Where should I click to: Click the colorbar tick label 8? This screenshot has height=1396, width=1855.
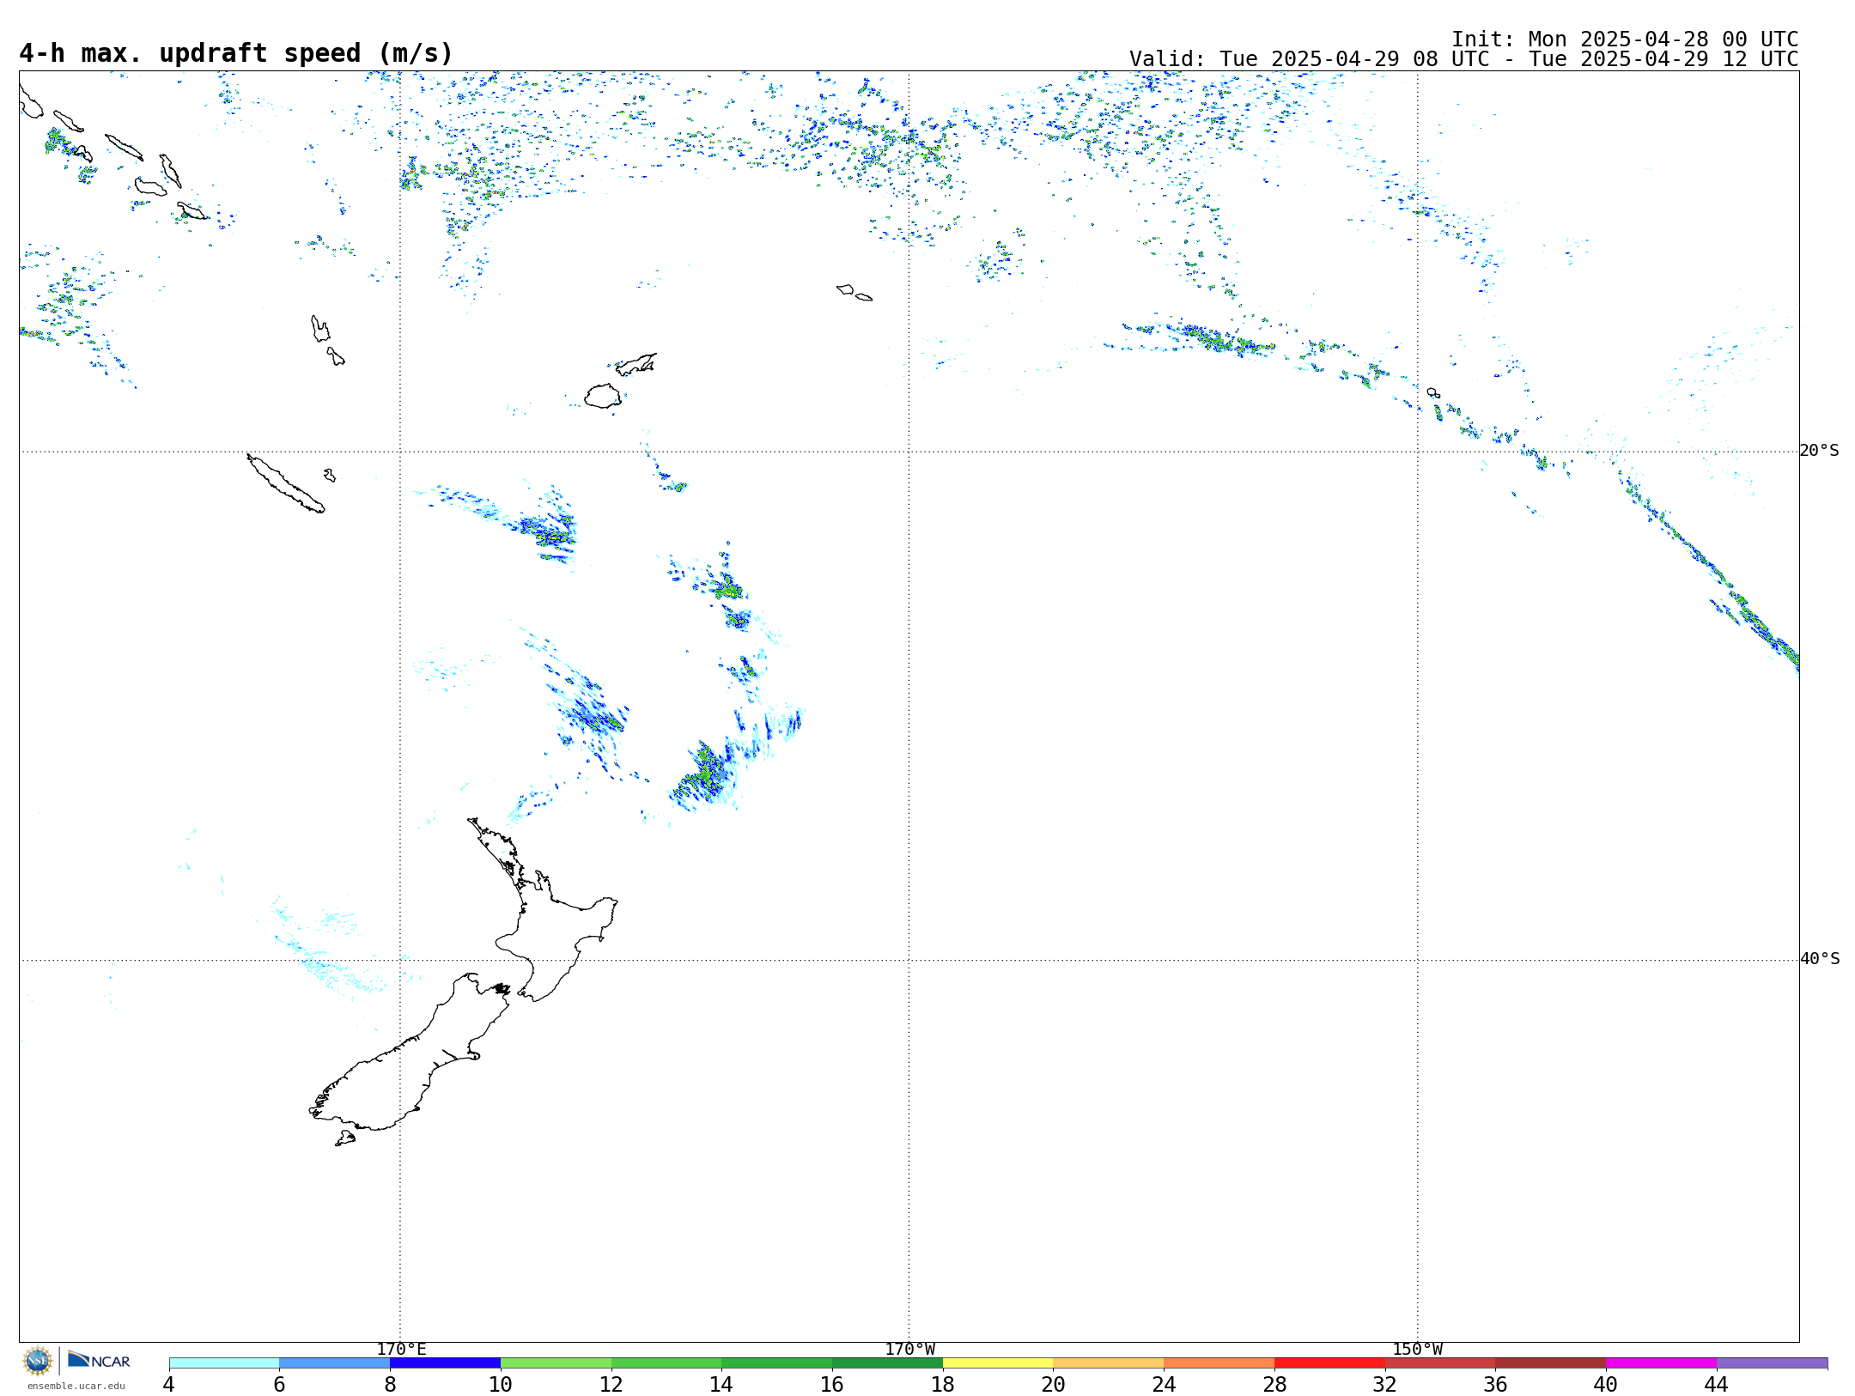coord(390,1384)
